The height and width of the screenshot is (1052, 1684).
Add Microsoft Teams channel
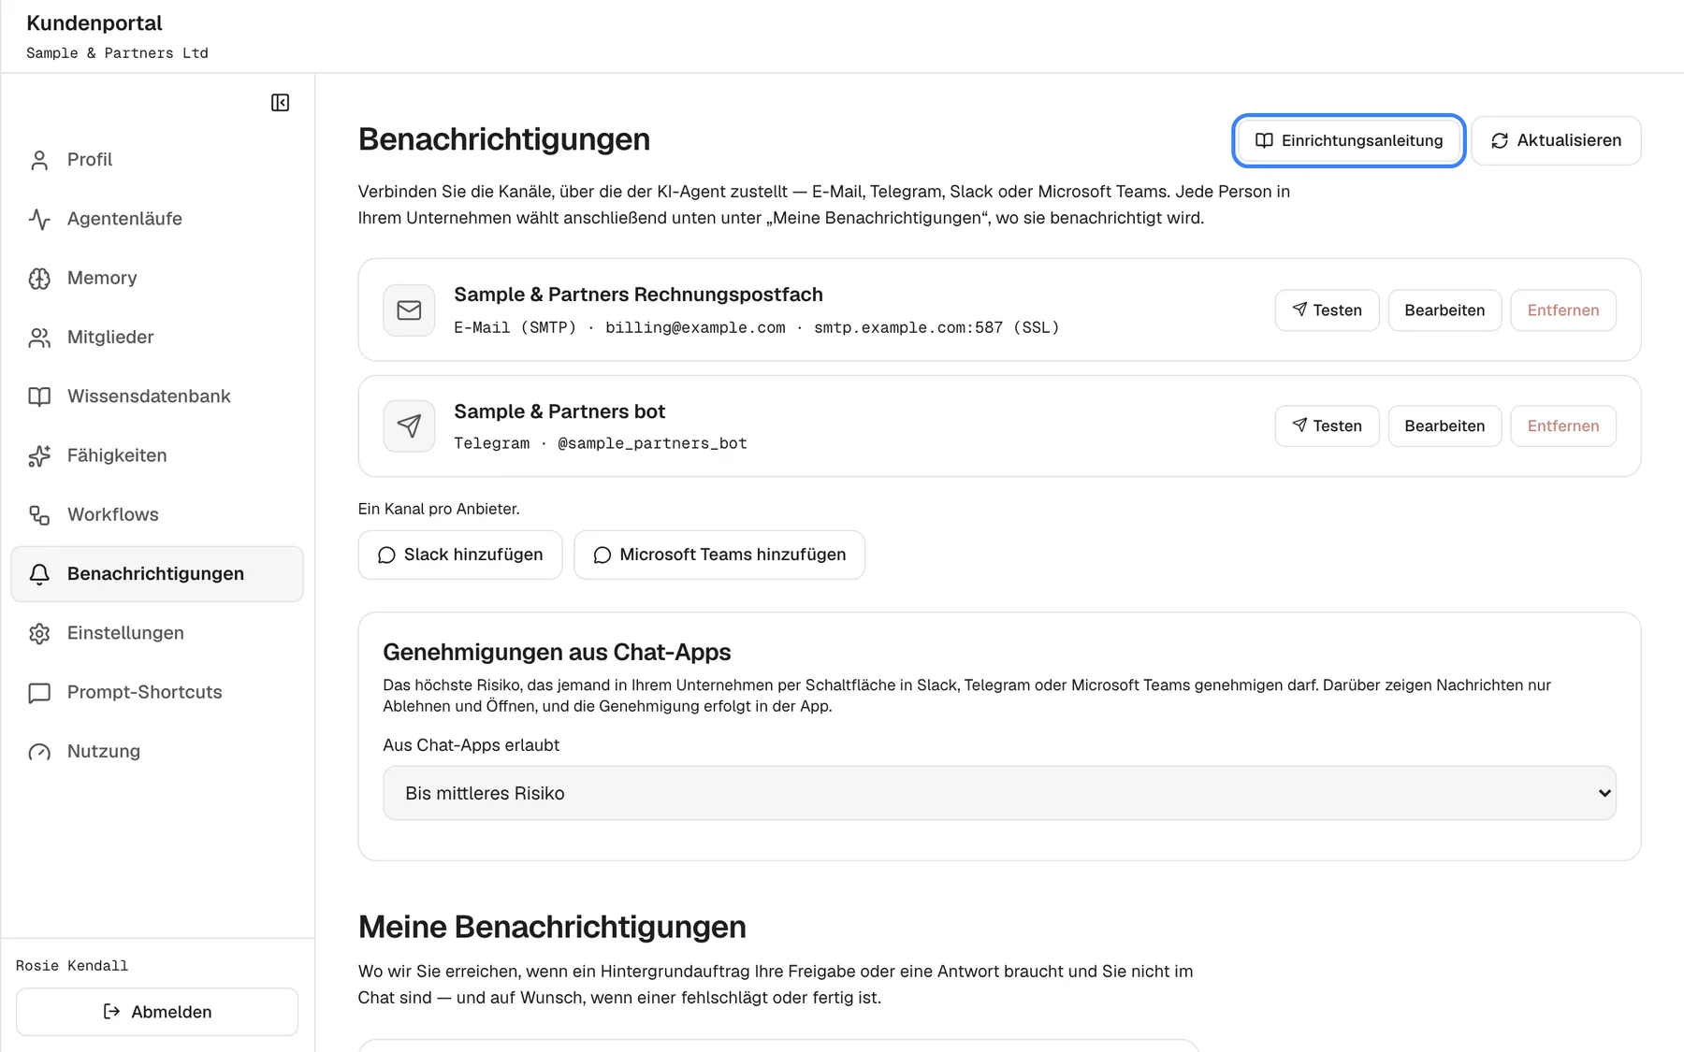(719, 555)
